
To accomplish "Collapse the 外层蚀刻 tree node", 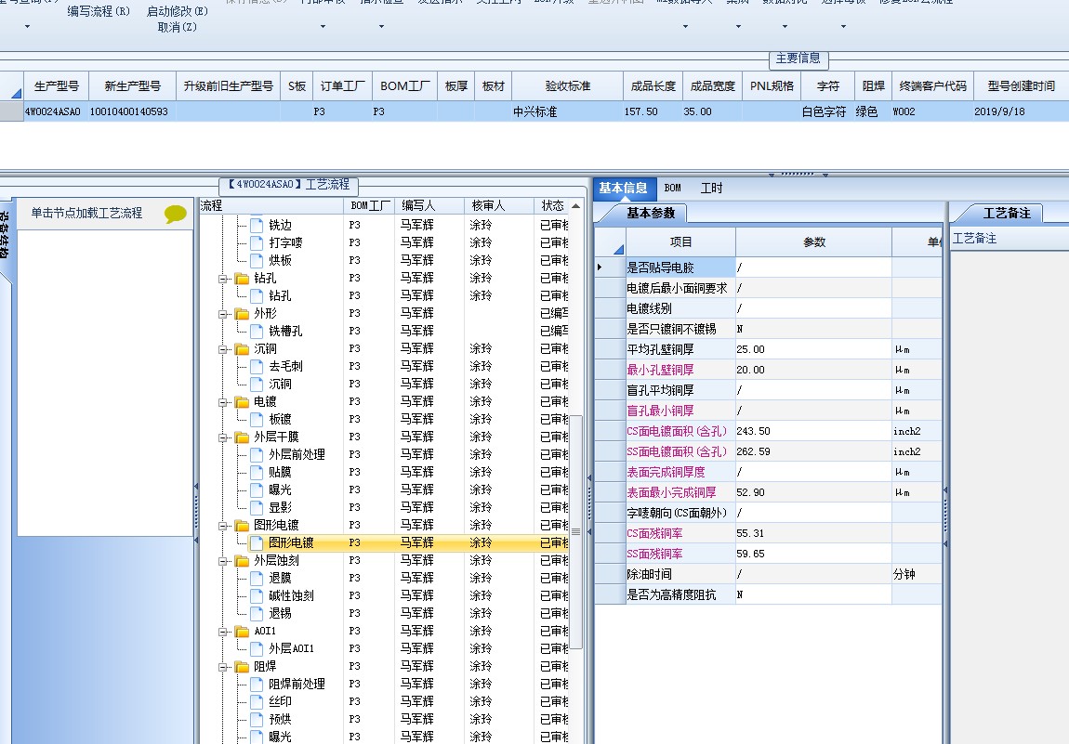I will pyautogui.click(x=223, y=561).
